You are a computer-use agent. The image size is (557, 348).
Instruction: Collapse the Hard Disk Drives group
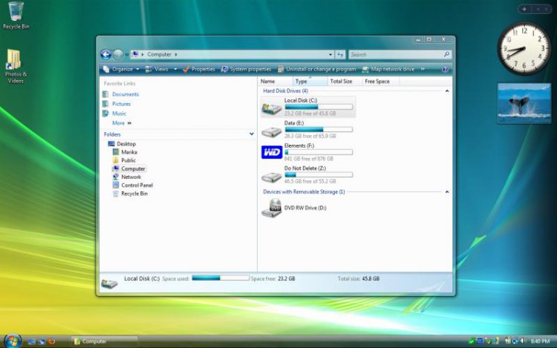tap(447, 91)
